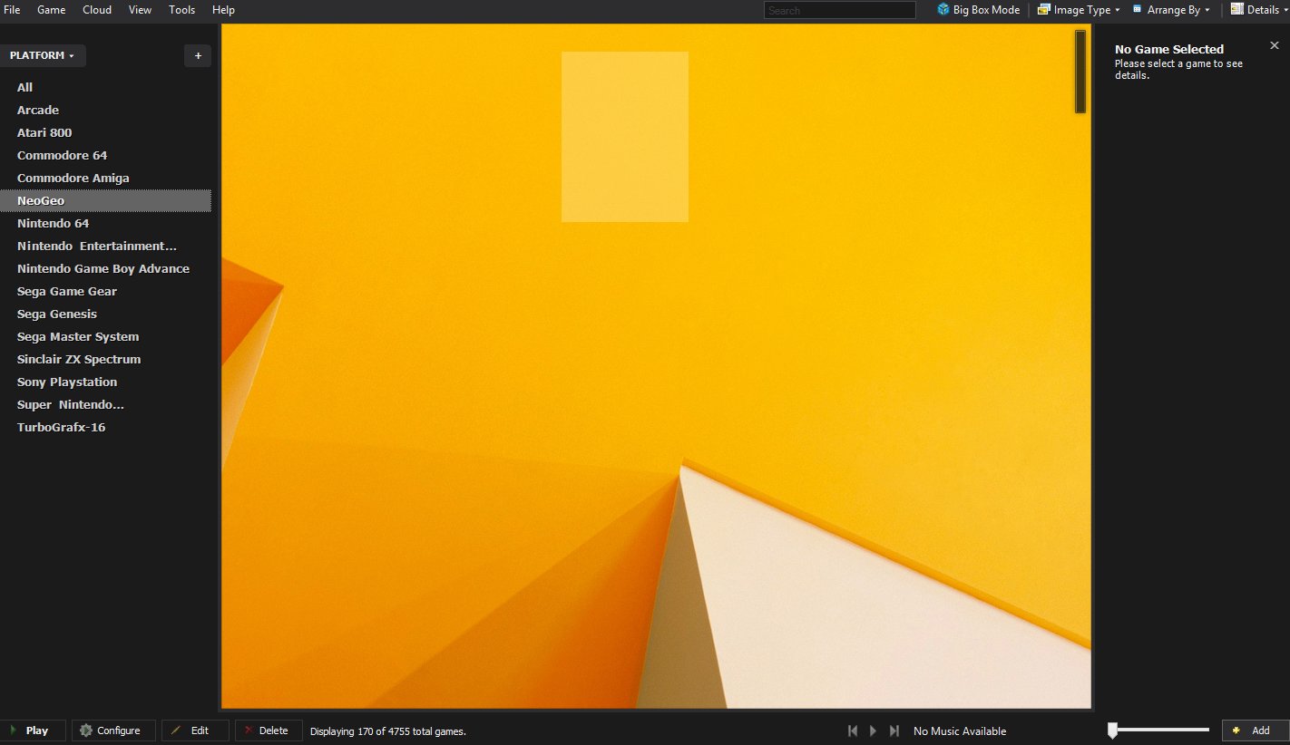Open the Game menu

[x=52, y=10]
